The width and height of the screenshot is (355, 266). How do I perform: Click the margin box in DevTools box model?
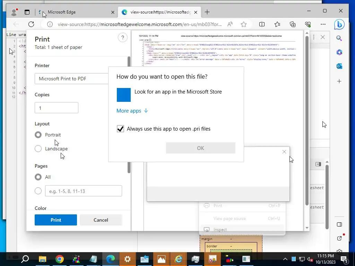(x=231, y=239)
